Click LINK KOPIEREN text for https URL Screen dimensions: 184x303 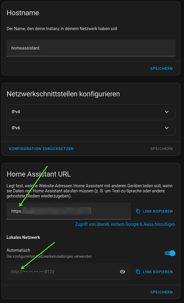pyautogui.click(x=157, y=211)
